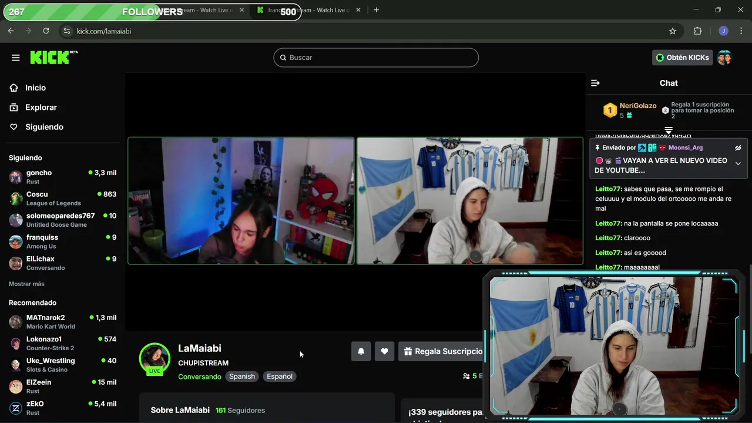This screenshot has width=752, height=423.
Task: Switch to the browser tab starting with franc
Action: [x=308, y=10]
